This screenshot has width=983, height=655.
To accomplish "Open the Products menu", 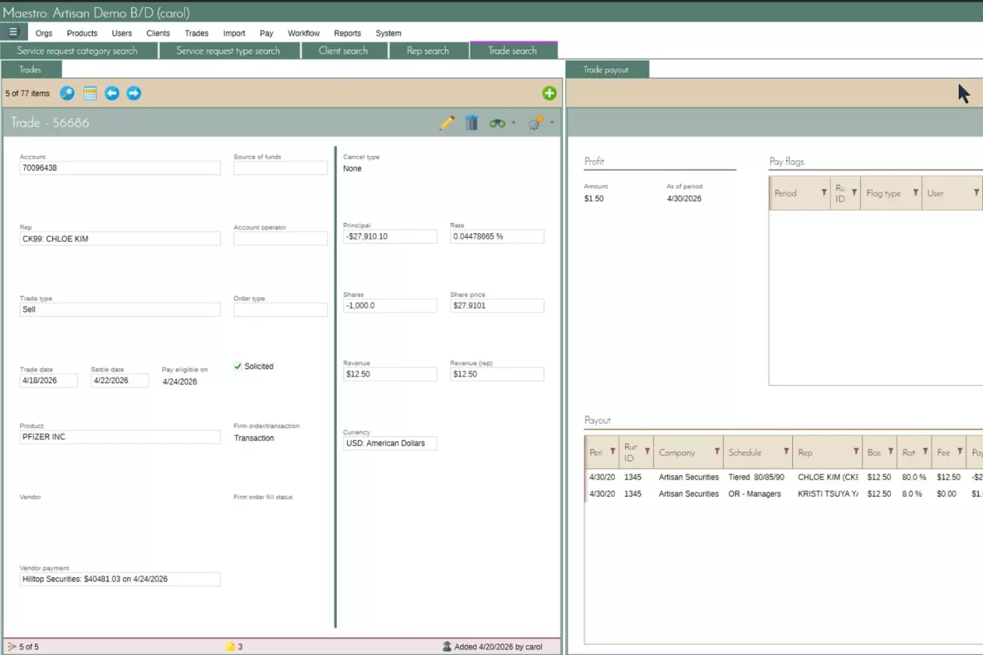I will coord(82,33).
